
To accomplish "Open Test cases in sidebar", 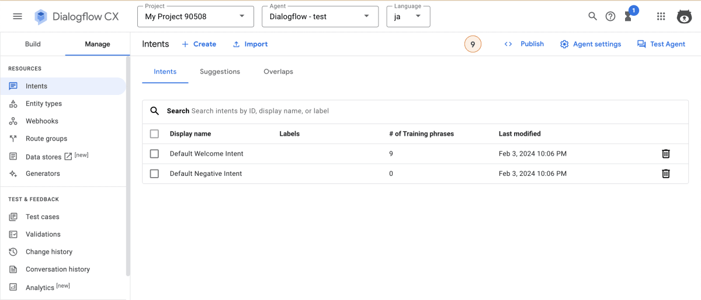I will (x=43, y=217).
